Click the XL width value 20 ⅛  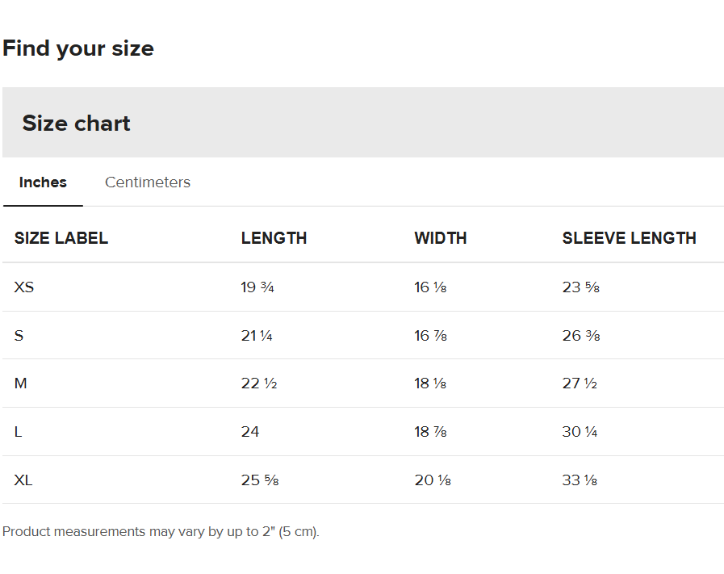click(433, 480)
